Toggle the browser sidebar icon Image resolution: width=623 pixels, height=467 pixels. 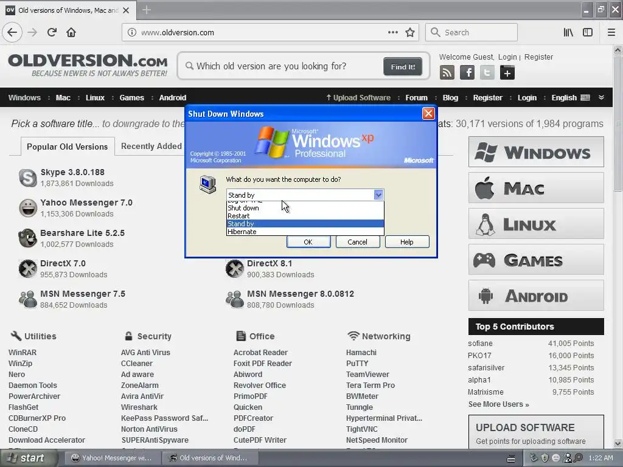[588, 32]
